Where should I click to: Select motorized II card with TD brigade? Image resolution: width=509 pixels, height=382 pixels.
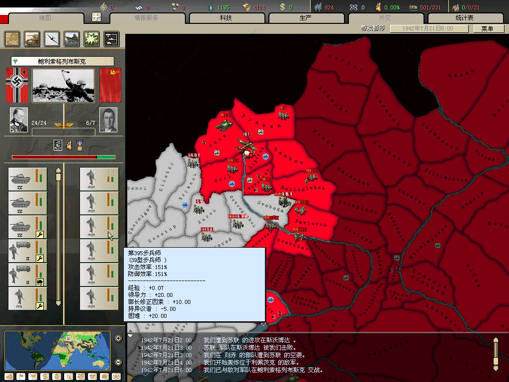click(28, 275)
